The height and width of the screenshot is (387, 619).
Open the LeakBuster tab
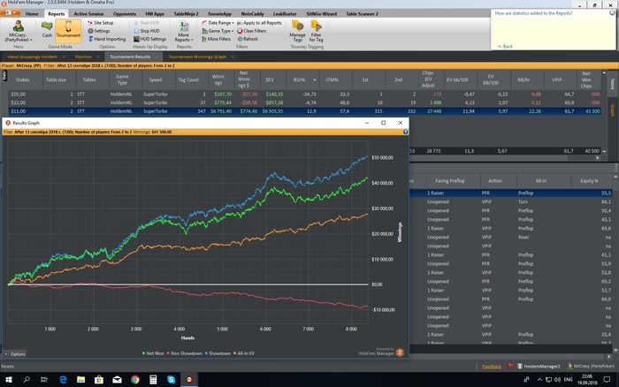tap(285, 14)
